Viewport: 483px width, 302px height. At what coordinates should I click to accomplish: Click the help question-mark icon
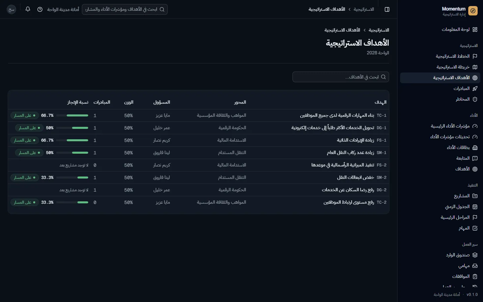40,9
